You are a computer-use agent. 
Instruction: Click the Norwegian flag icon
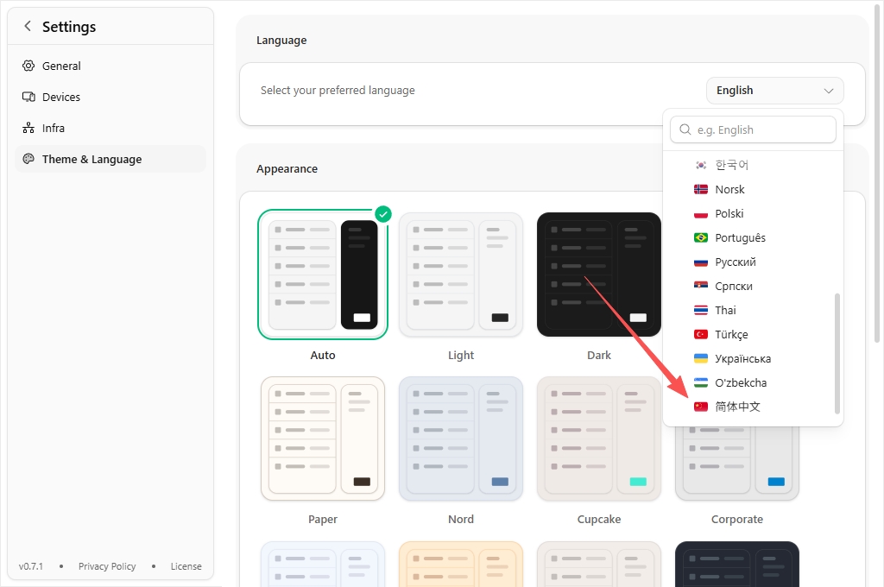coord(701,189)
